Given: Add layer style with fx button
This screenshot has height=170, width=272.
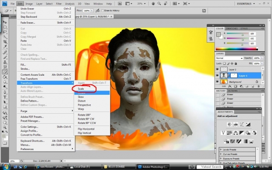Looking at the screenshot, I should (230, 87).
